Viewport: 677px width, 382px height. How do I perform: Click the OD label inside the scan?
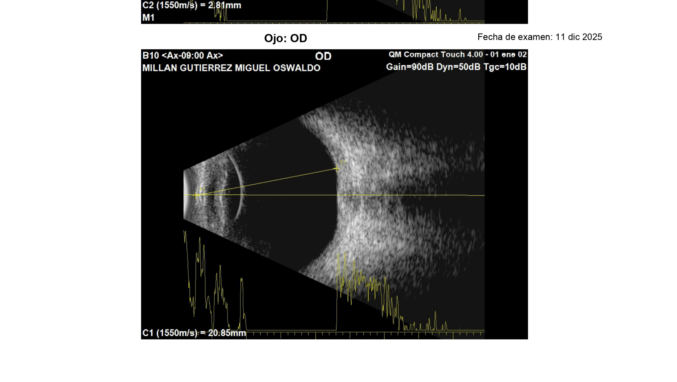(x=323, y=56)
